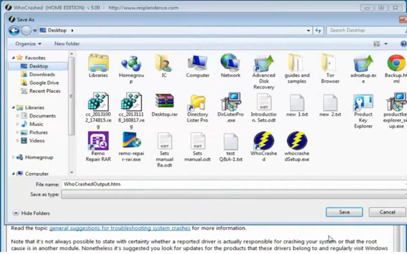Expand the Pictures library node

[18, 133]
